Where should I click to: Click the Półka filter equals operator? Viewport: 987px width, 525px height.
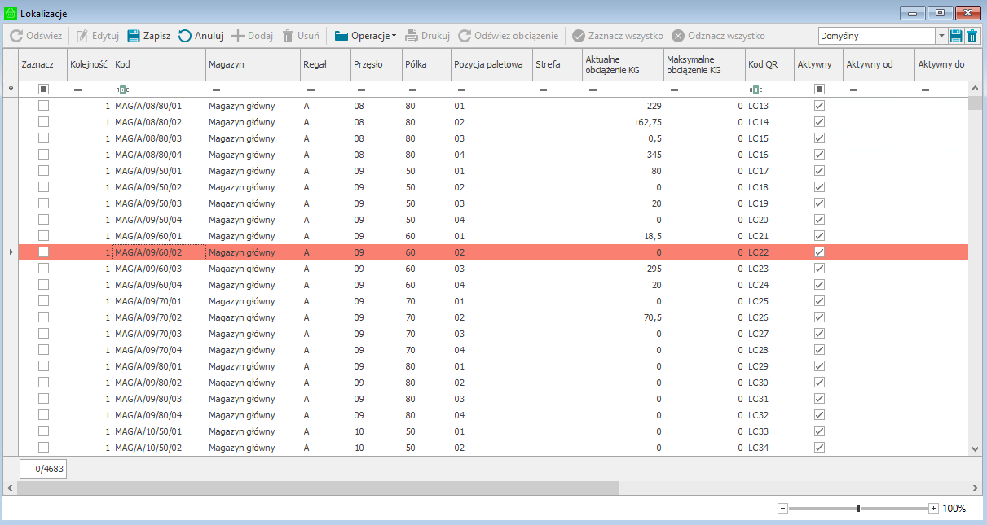click(x=412, y=90)
